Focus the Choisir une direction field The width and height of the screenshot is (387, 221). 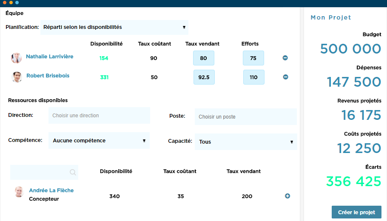click(99, 116)
